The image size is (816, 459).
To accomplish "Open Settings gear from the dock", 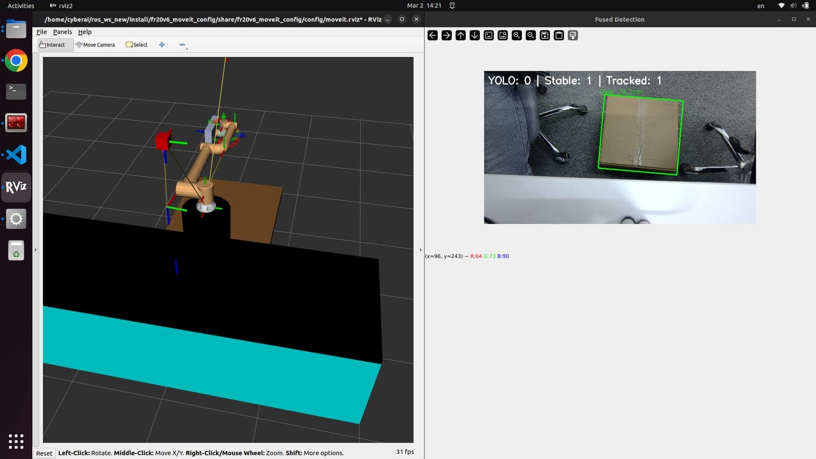I will (16, 219).
